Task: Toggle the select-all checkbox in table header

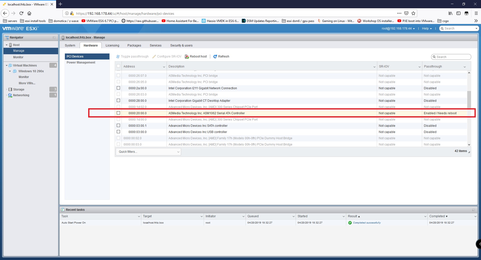Action: [118, 66]
